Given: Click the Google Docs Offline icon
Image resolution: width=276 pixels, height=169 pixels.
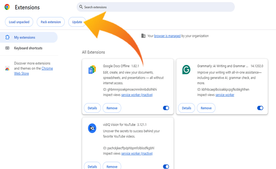Looking at the screenshot, I should point(92,70).
